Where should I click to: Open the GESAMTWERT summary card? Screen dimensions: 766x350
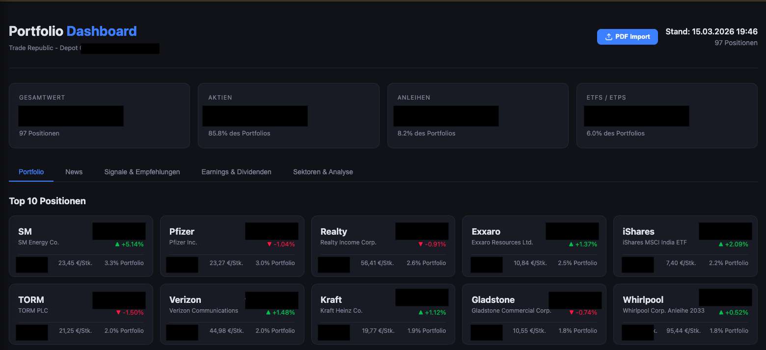[x=99, y=115]
